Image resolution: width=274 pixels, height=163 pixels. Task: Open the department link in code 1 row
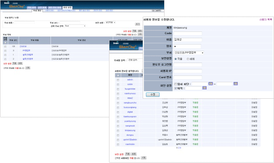(x=28, y=55)
